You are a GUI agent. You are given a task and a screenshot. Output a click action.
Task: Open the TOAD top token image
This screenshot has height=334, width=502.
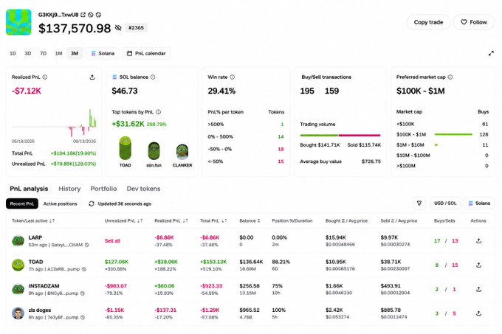coord(125,148)
